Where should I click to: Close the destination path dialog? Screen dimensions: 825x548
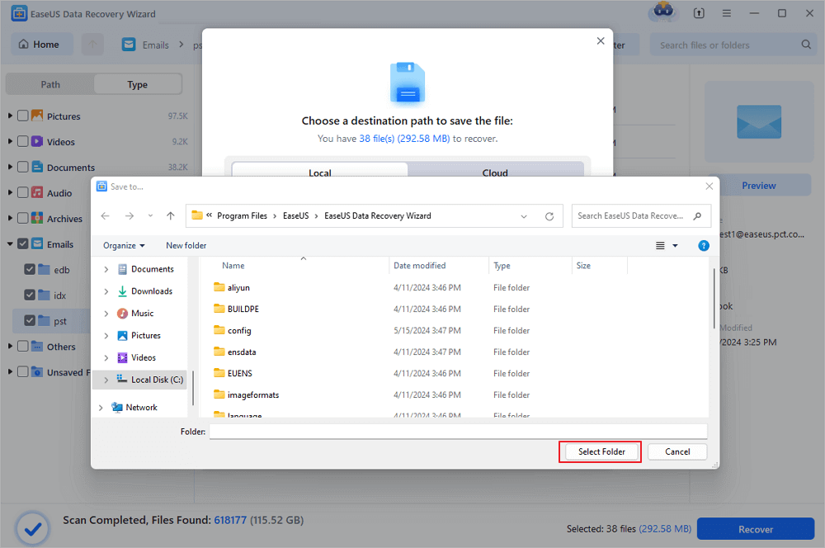point(601,41)
